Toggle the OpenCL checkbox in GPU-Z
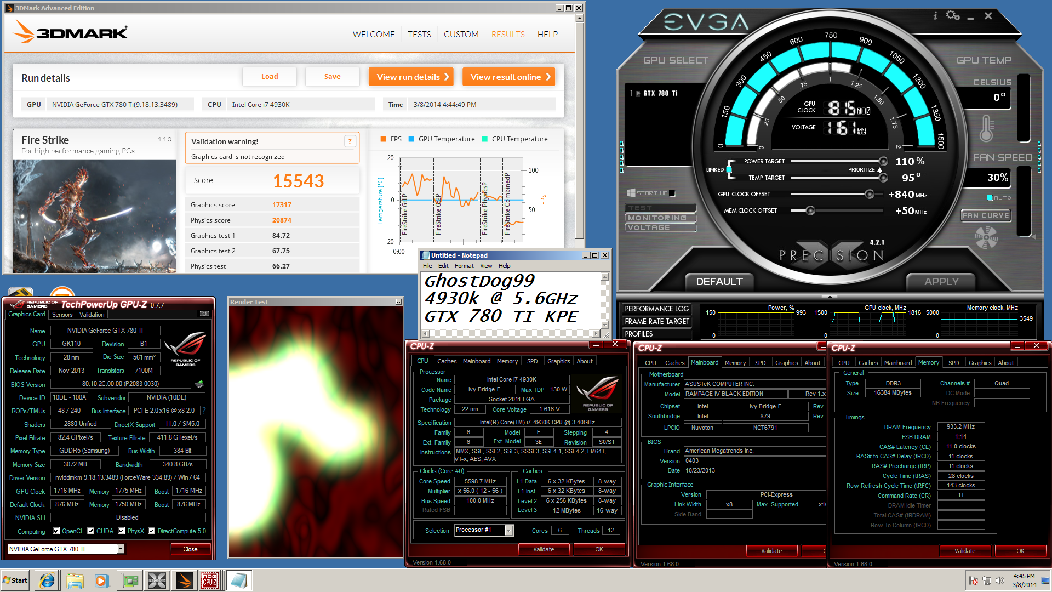Image resolution: width=1052 pixels, height=592 pixels. click(56, 531)
